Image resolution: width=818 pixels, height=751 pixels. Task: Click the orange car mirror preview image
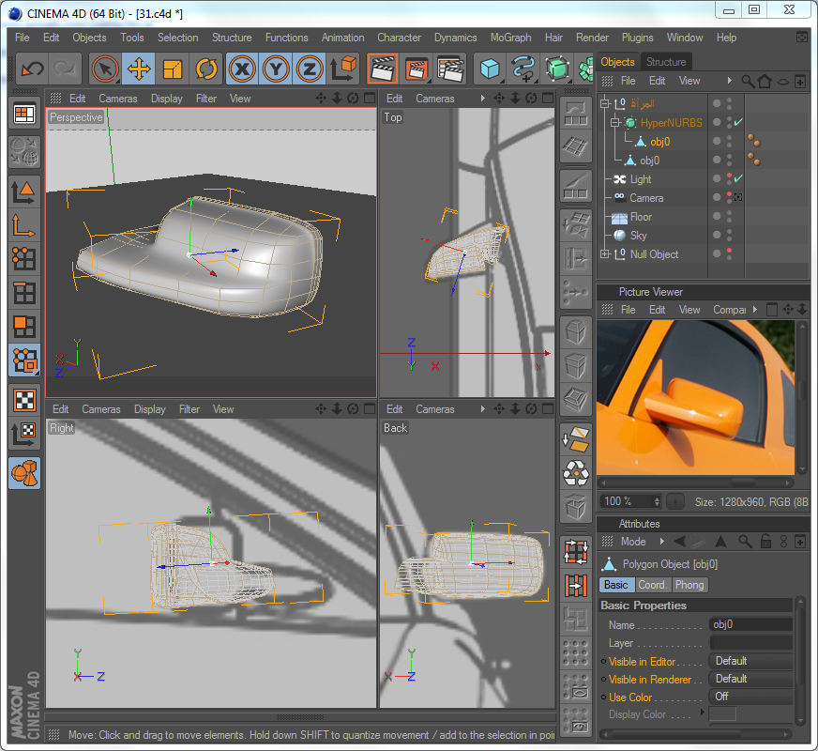coord(695,397)
